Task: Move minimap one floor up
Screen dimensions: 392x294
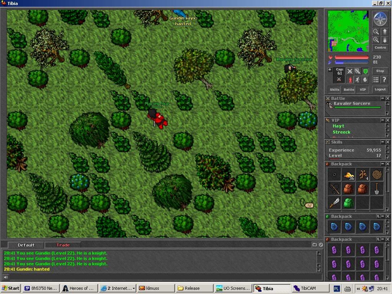Action: pos(384,31)
